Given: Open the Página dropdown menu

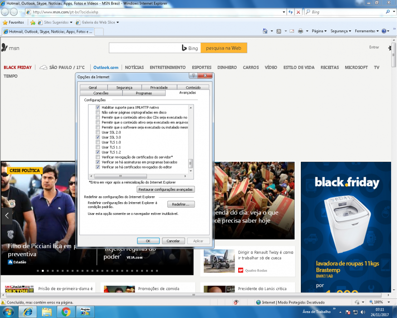Looking at the screenshot, I should [319, 31].
